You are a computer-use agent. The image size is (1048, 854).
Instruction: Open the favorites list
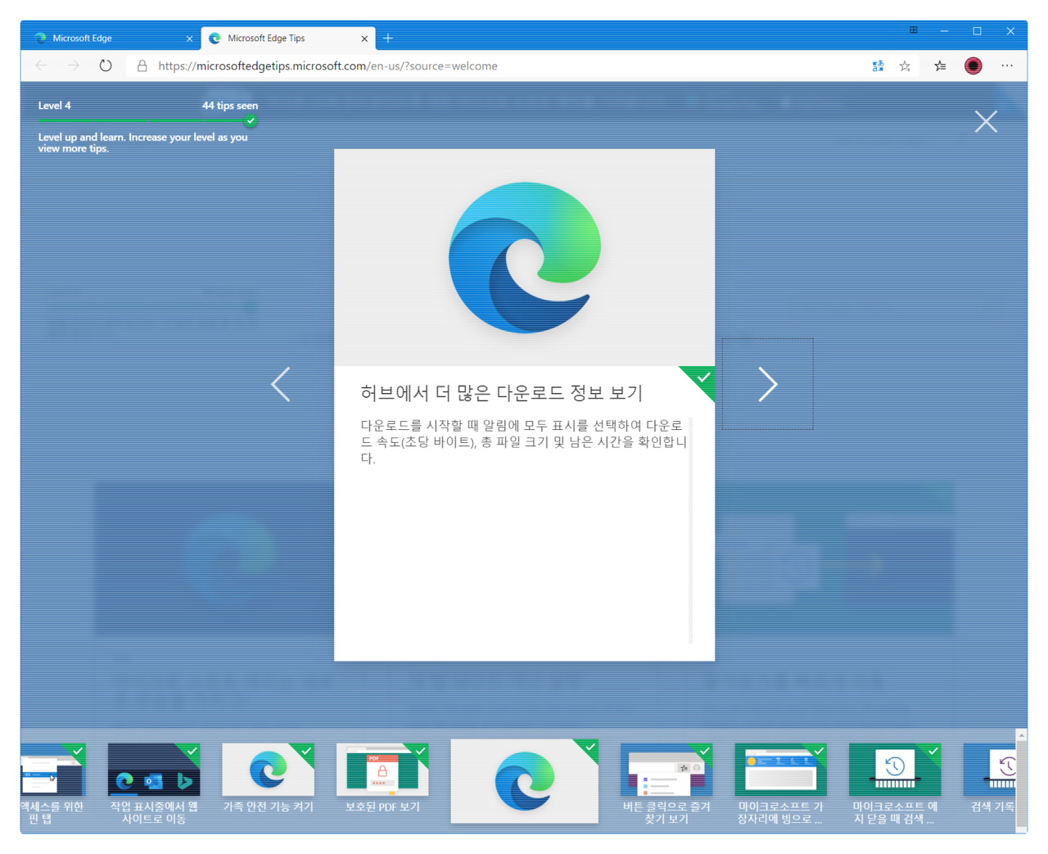[940, 66]
